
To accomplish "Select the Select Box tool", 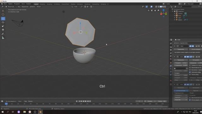I will [3, 11].
